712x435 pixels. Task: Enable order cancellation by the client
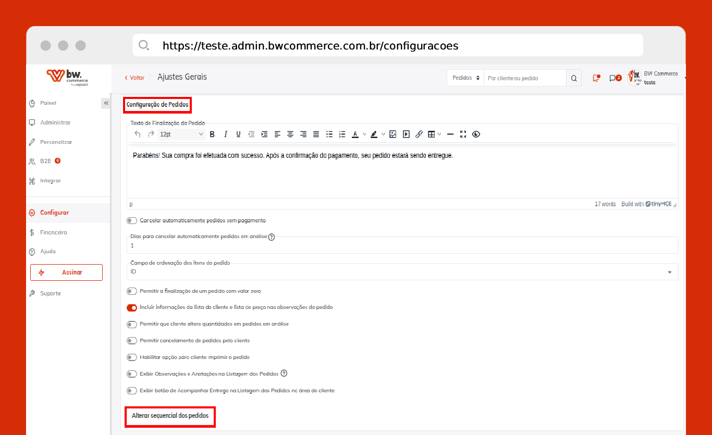coord(132,341)
